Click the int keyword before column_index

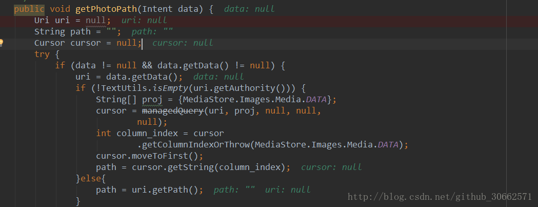(104, 134)
